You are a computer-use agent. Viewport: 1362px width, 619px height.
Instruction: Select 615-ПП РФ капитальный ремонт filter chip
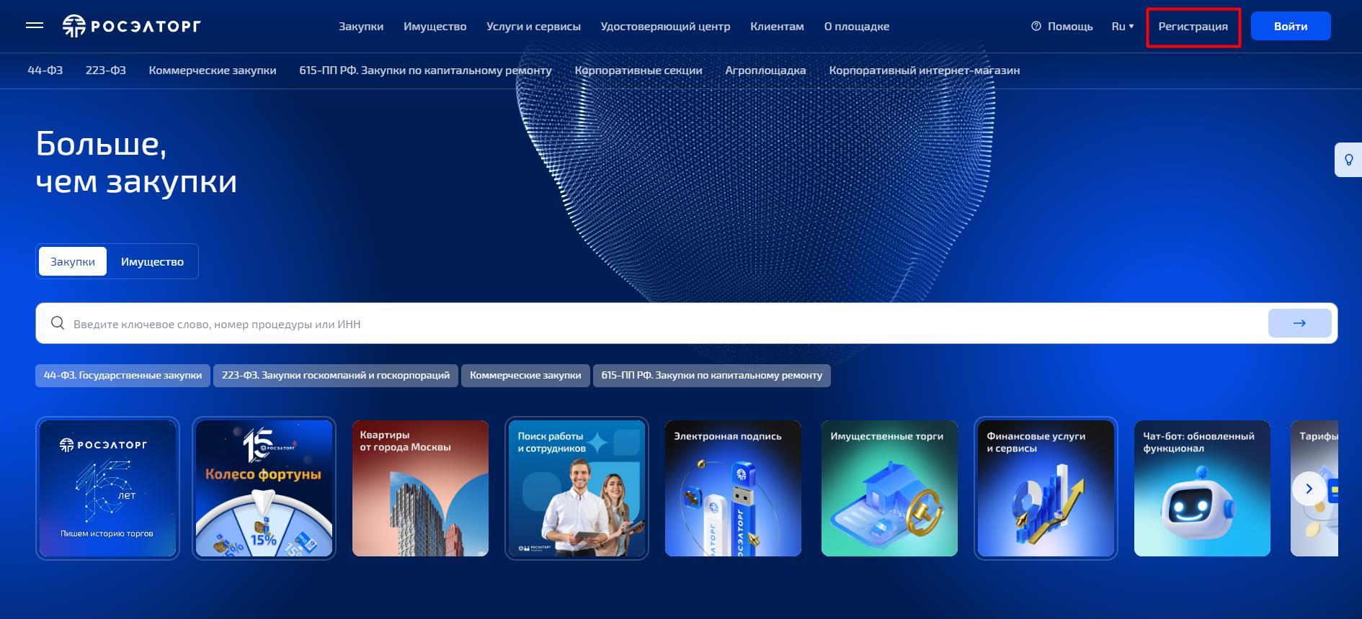pyautogui.click(x=712, y=375)
